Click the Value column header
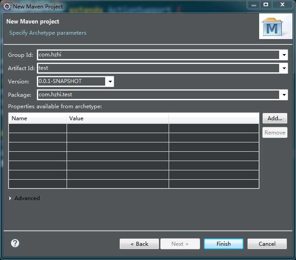This screenshot has height=260, width=296. 118,118
